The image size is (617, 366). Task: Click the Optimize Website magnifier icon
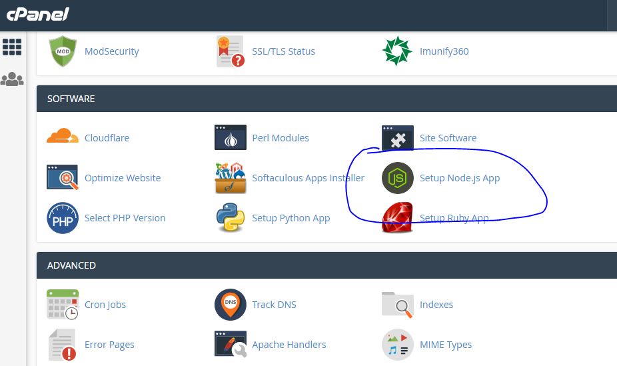[63, 177]
